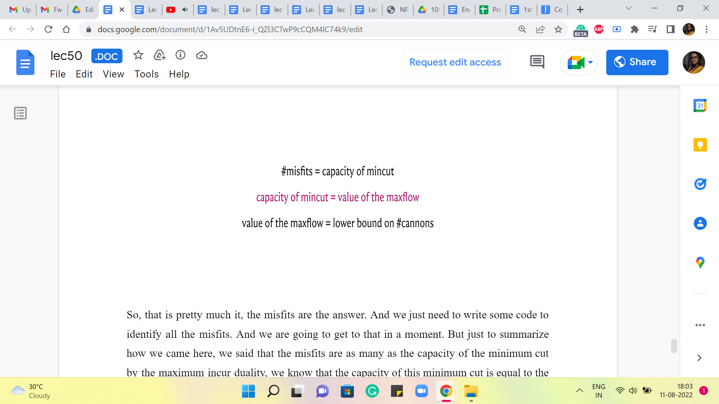Click Add shortcut to Drive icon
This screenshot has width=719, height=404.
[x=160, y=55]
